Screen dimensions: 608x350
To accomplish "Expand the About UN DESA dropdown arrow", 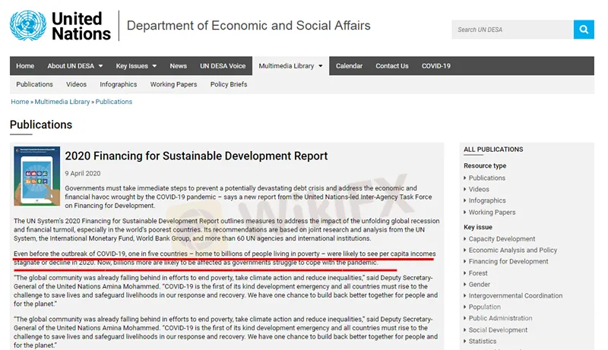I will pyautogui.click(x=101, y=66).
